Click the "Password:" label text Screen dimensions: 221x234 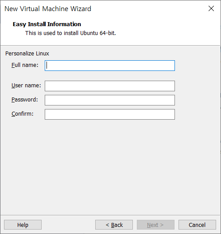(25, 100)
